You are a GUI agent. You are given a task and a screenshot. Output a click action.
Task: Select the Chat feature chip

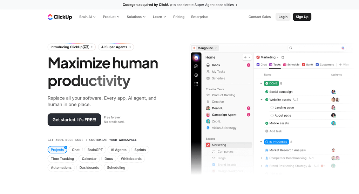pos(76,150)
